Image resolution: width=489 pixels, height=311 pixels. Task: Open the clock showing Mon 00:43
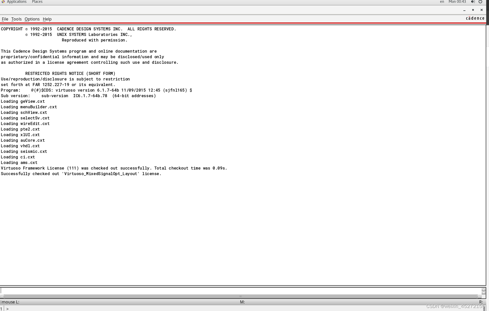point(457,2)
